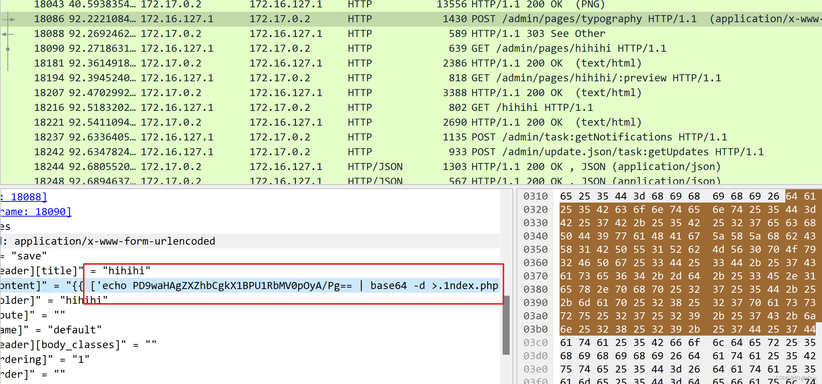Click destination 172.17.0.2 in packet 18237
This screenshot has height=384, width=822.
(x=280, y=137)
